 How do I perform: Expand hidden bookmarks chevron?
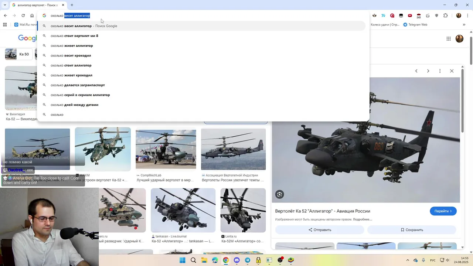tap(464, 25)
